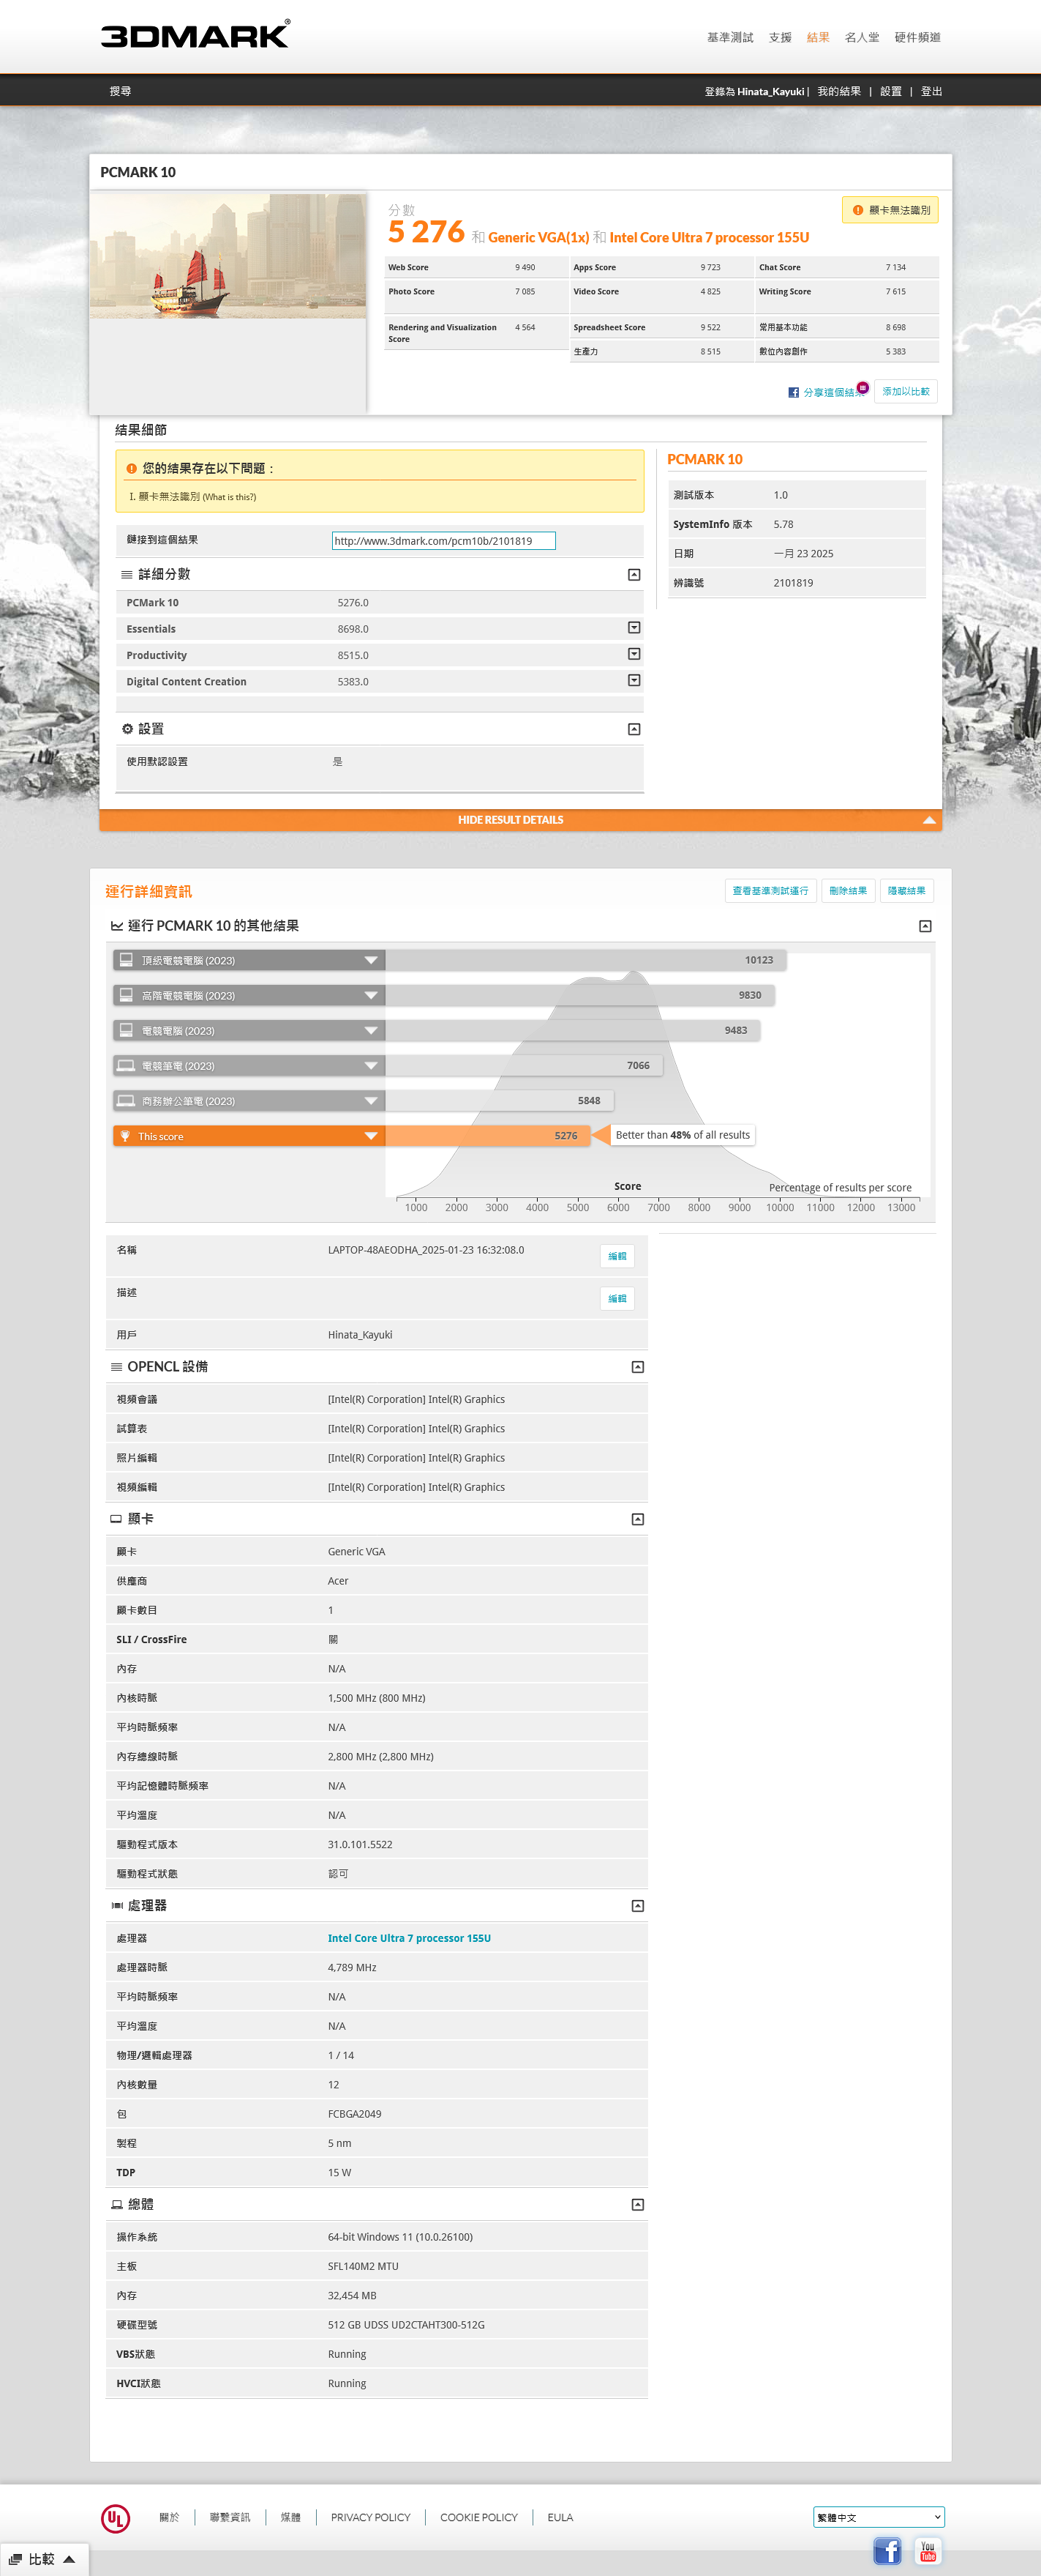The height and width of the screenshot is (2576, 1041).
Task: Click 查看基準測試運行 button
Action: [770, 891]
